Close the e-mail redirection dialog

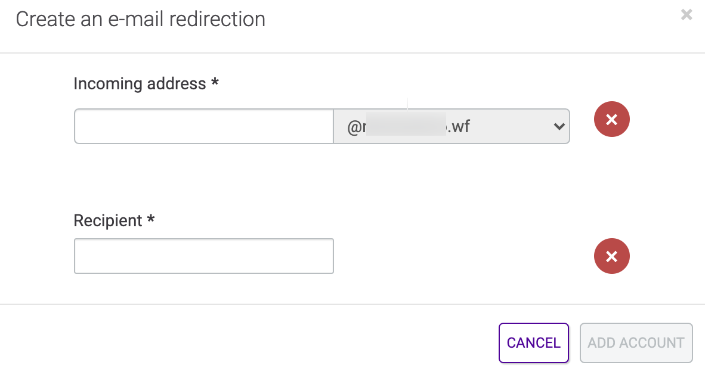tap(687, 15)
